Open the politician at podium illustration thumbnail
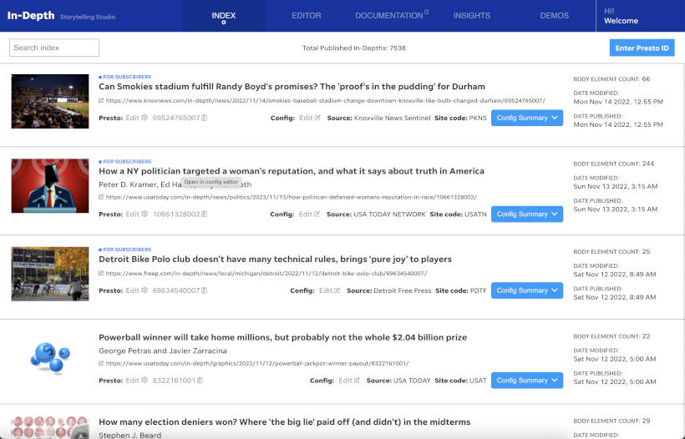Screen dimensions: 685x439 tap(50, 186)
